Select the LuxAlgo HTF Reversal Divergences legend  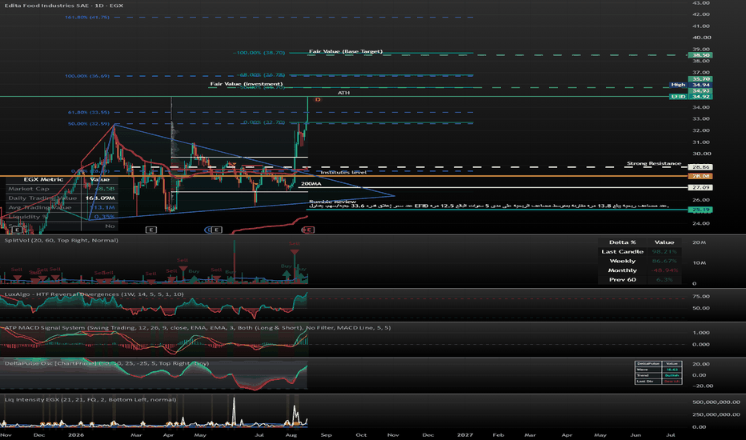[x=94, y=294]
